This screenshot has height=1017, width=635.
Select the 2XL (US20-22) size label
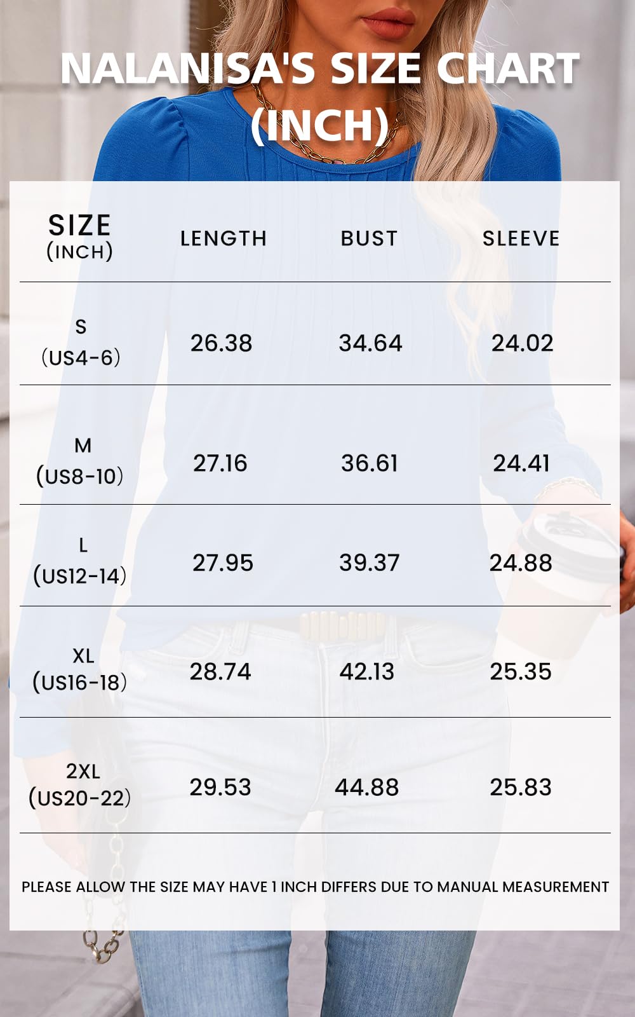(x=81, y=784)
